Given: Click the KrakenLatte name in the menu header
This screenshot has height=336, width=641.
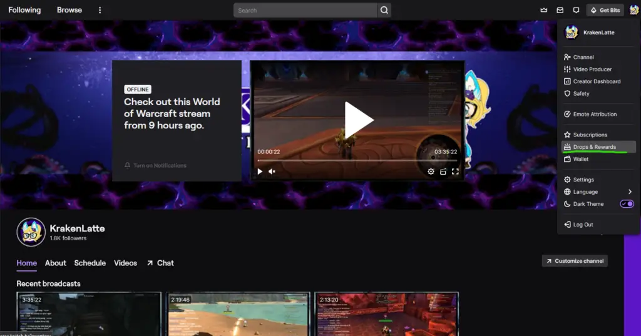Looking at the screenshot, I should 598,33.
